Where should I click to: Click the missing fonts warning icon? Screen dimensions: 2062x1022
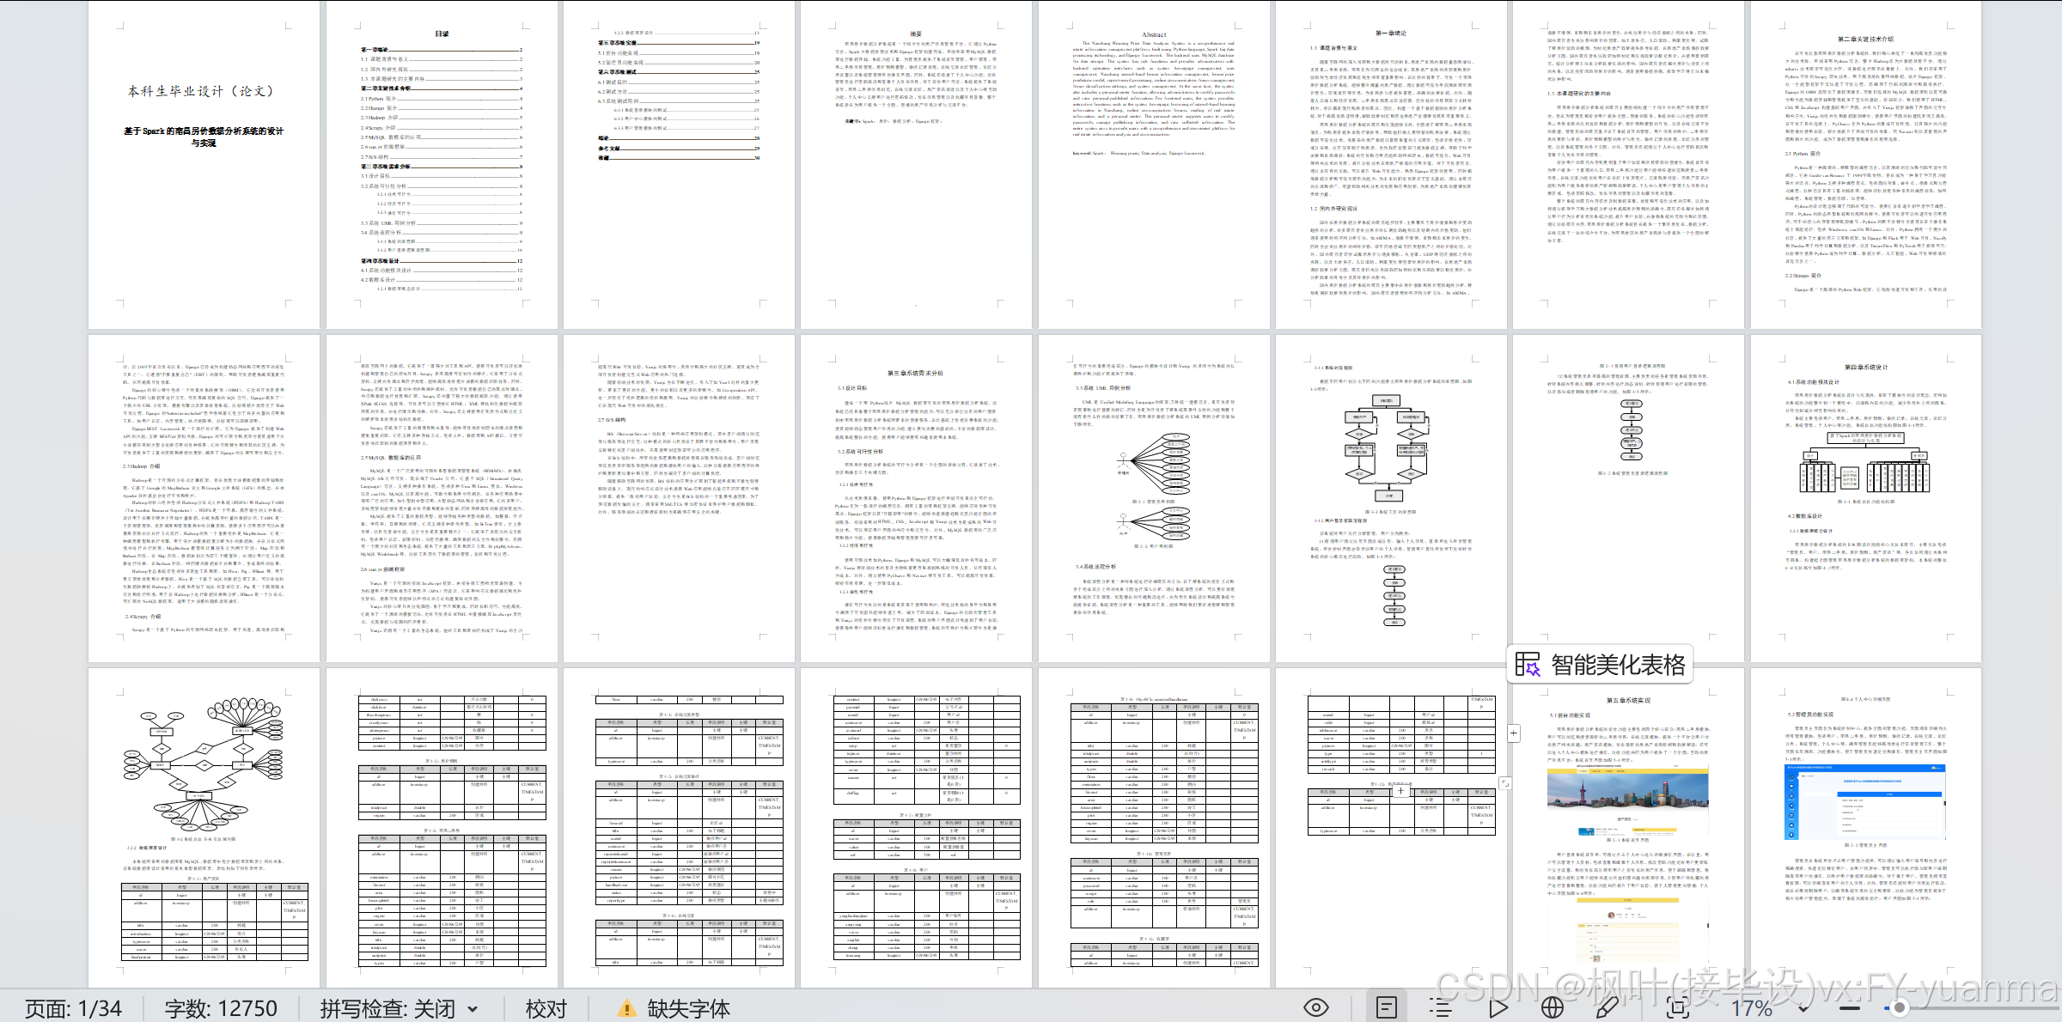click(x=627, y=1008)
